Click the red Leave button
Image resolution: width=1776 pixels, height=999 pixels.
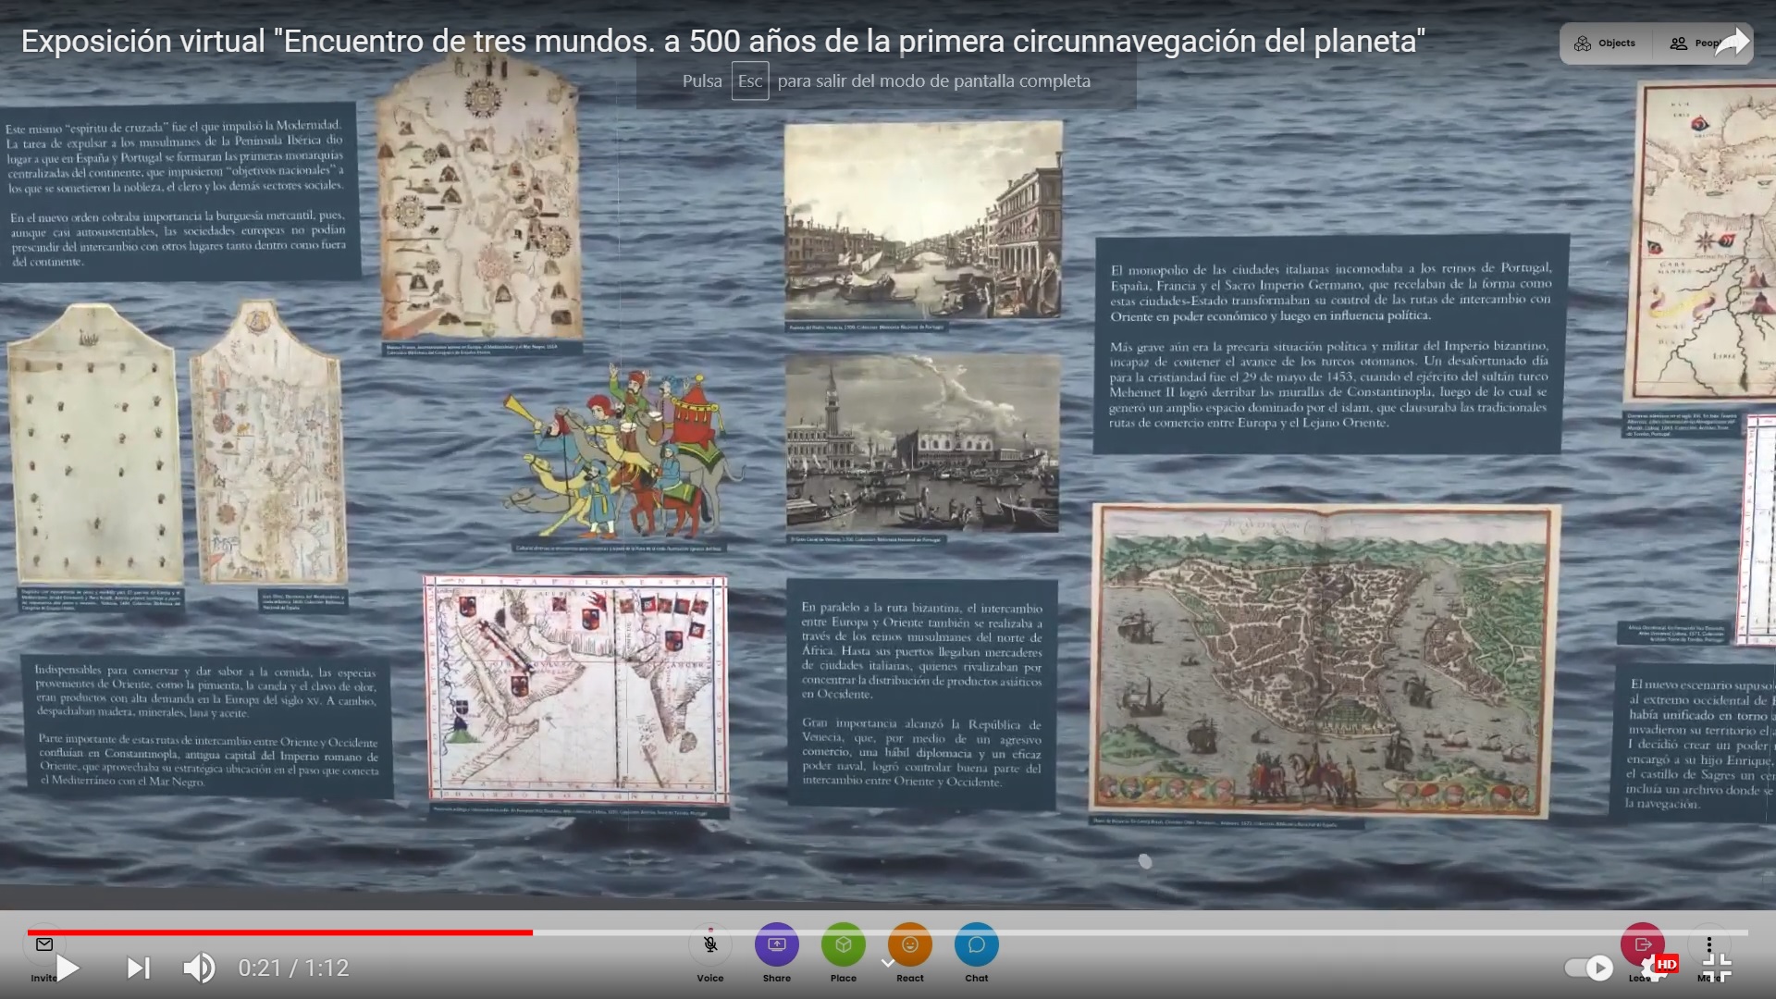(1643, 944)
